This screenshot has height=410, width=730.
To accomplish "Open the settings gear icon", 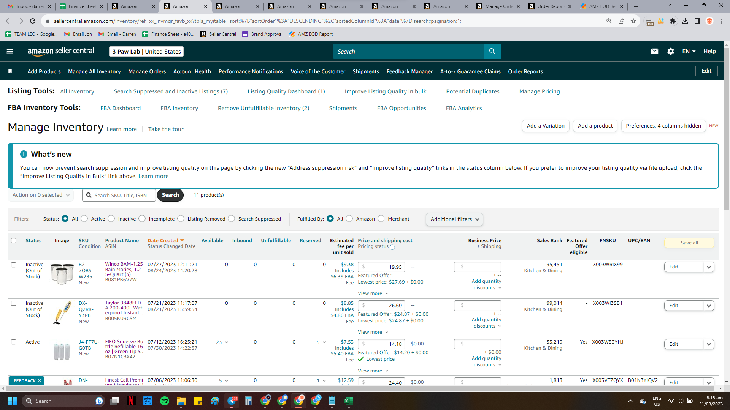I will pyautogui.click(x=670, y=51).
